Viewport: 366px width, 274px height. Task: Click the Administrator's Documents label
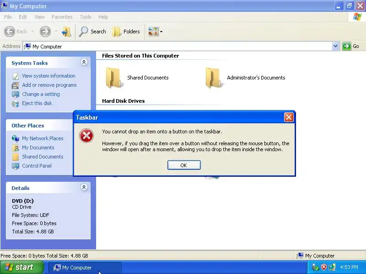pos(256,78)
